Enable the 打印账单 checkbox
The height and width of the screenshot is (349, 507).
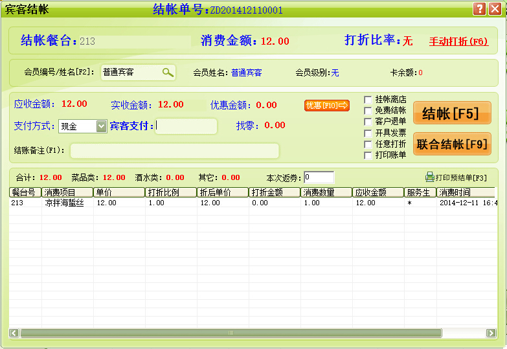pos(368,155)
